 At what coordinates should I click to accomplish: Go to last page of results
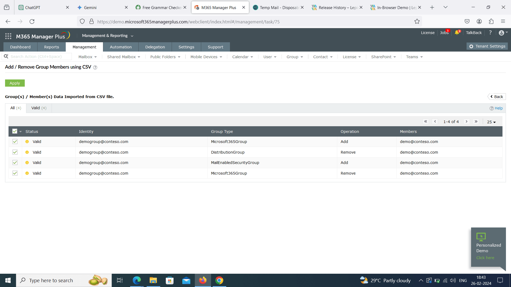pos(476,121)
